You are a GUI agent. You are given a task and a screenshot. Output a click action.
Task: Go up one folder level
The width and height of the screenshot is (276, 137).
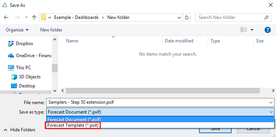(34, 17)
